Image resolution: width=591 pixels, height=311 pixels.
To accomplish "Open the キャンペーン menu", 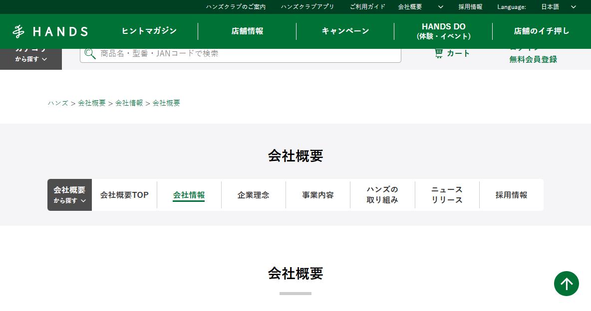I will coord(345,31).
